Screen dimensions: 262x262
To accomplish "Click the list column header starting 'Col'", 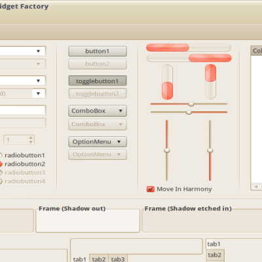I will tap(257, 50).
